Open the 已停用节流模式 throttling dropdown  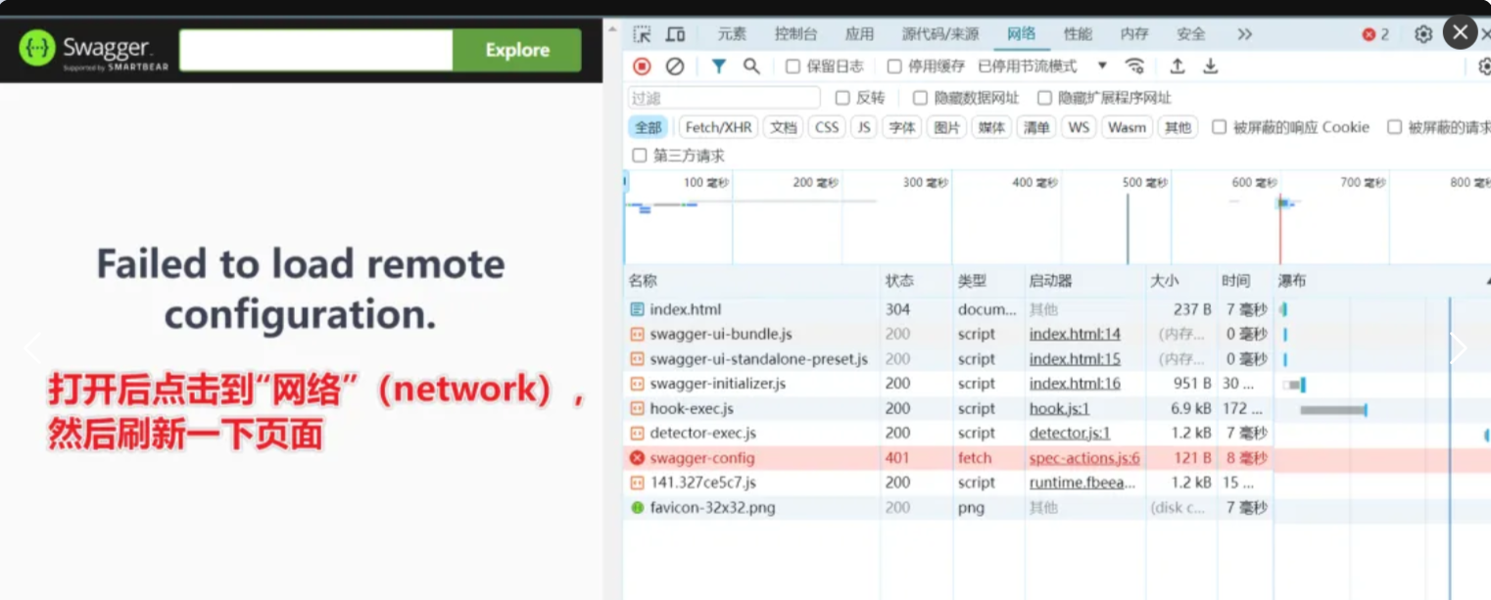point(1041,67)
